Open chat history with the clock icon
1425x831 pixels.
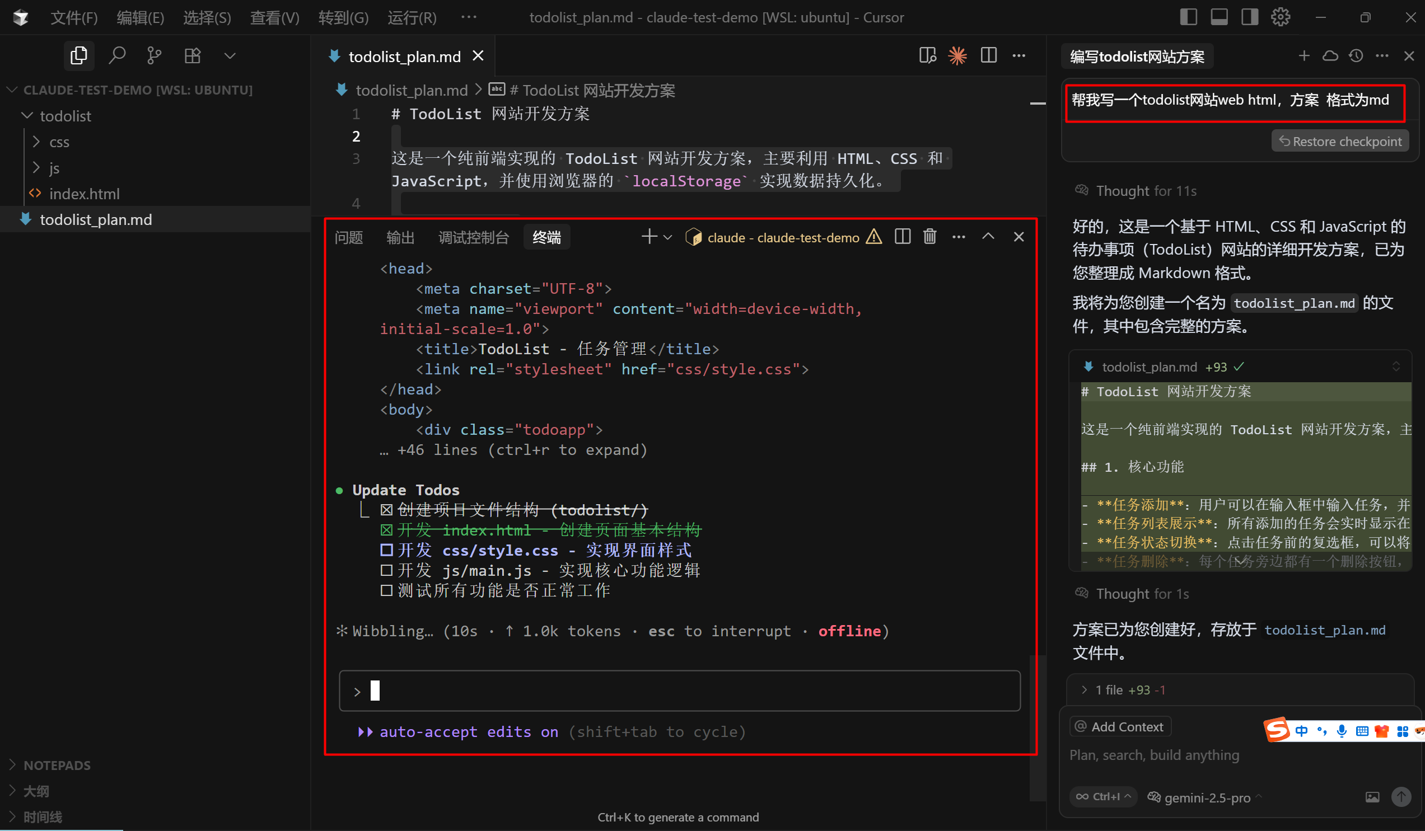click(1356, 55)
